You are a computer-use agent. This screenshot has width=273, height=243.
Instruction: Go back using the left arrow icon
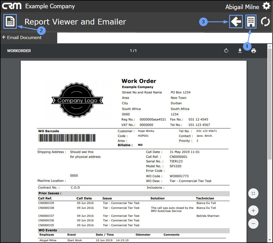tap(236, 22)
